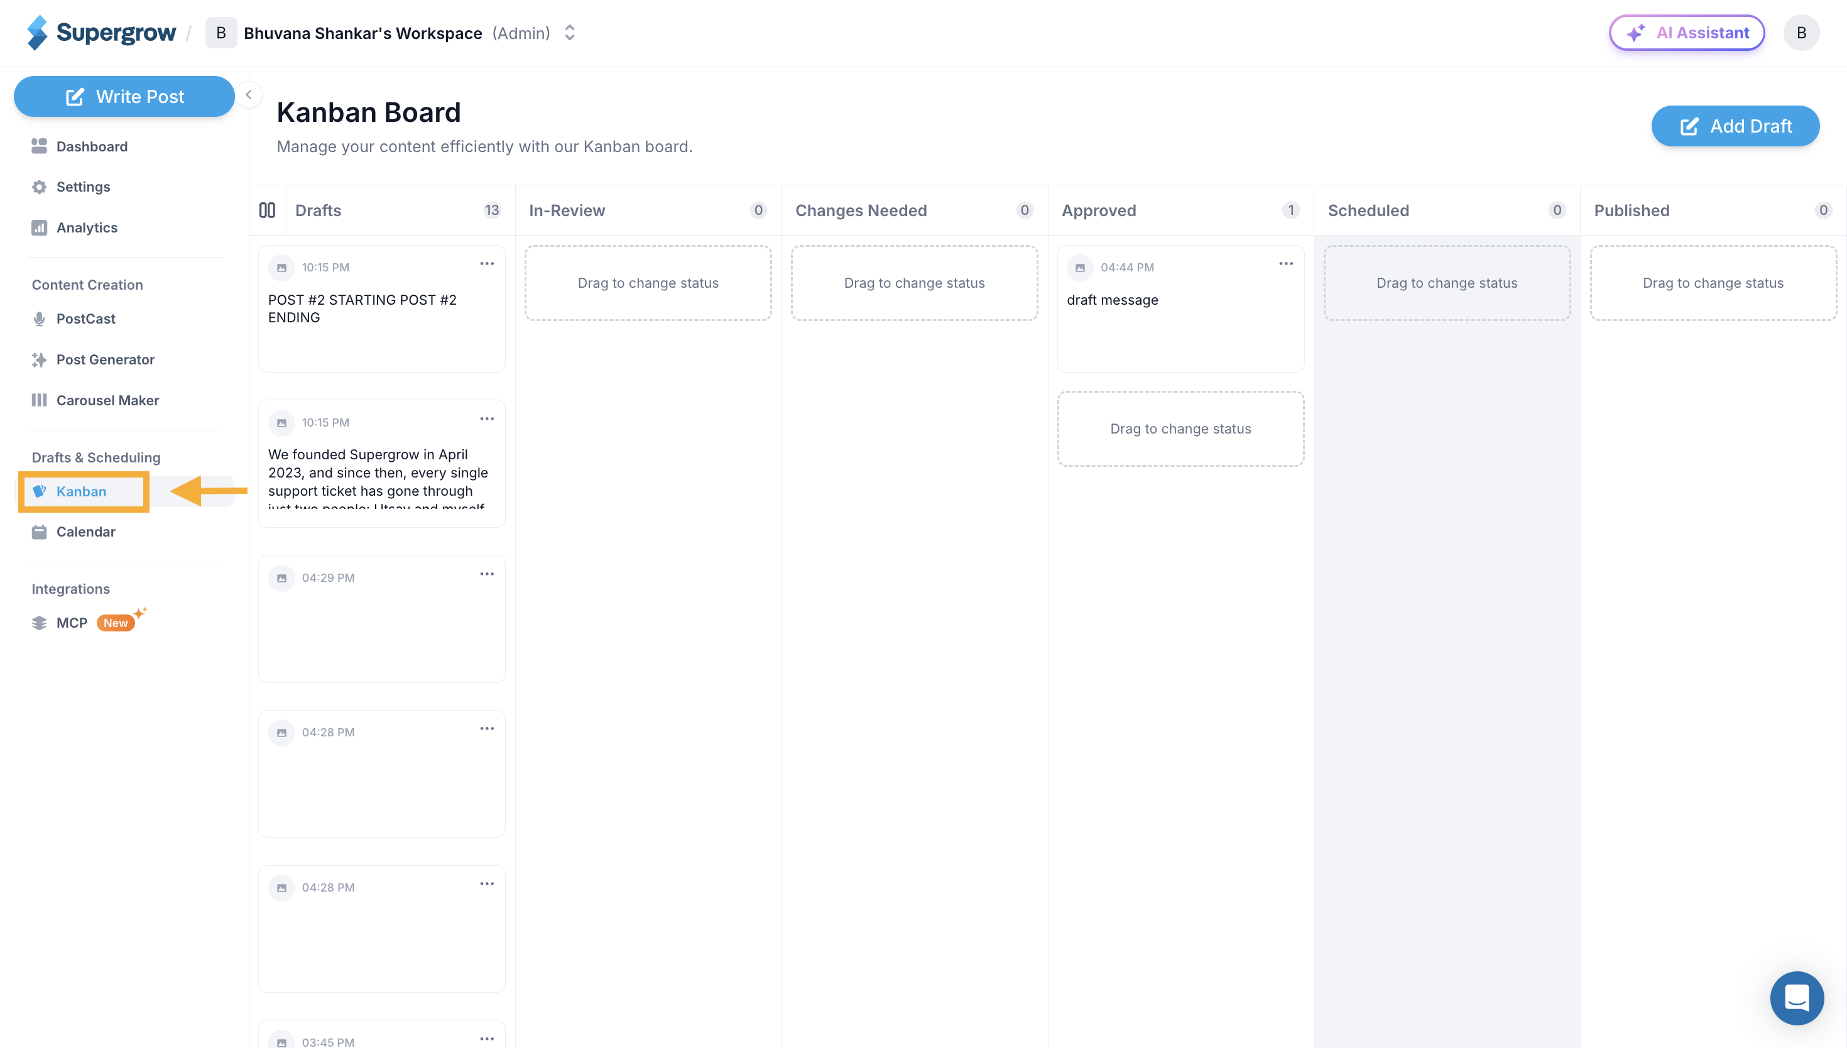Viewport: 1847px width, 1048px height.
Task: Open options menu on draft message card
Action: 1286,263
